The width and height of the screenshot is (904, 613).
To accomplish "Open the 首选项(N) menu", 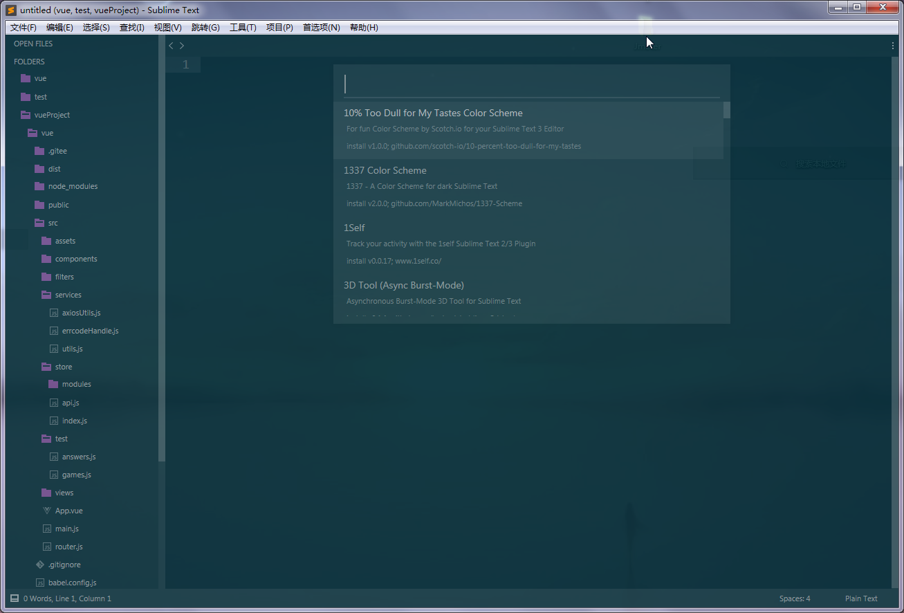I will tap(322, 28).
